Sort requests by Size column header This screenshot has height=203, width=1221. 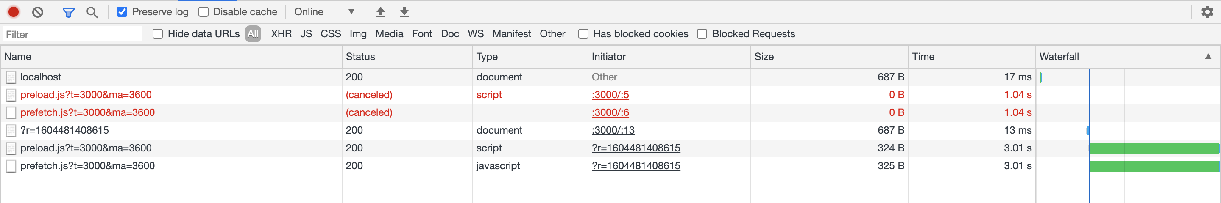(764, 57)
